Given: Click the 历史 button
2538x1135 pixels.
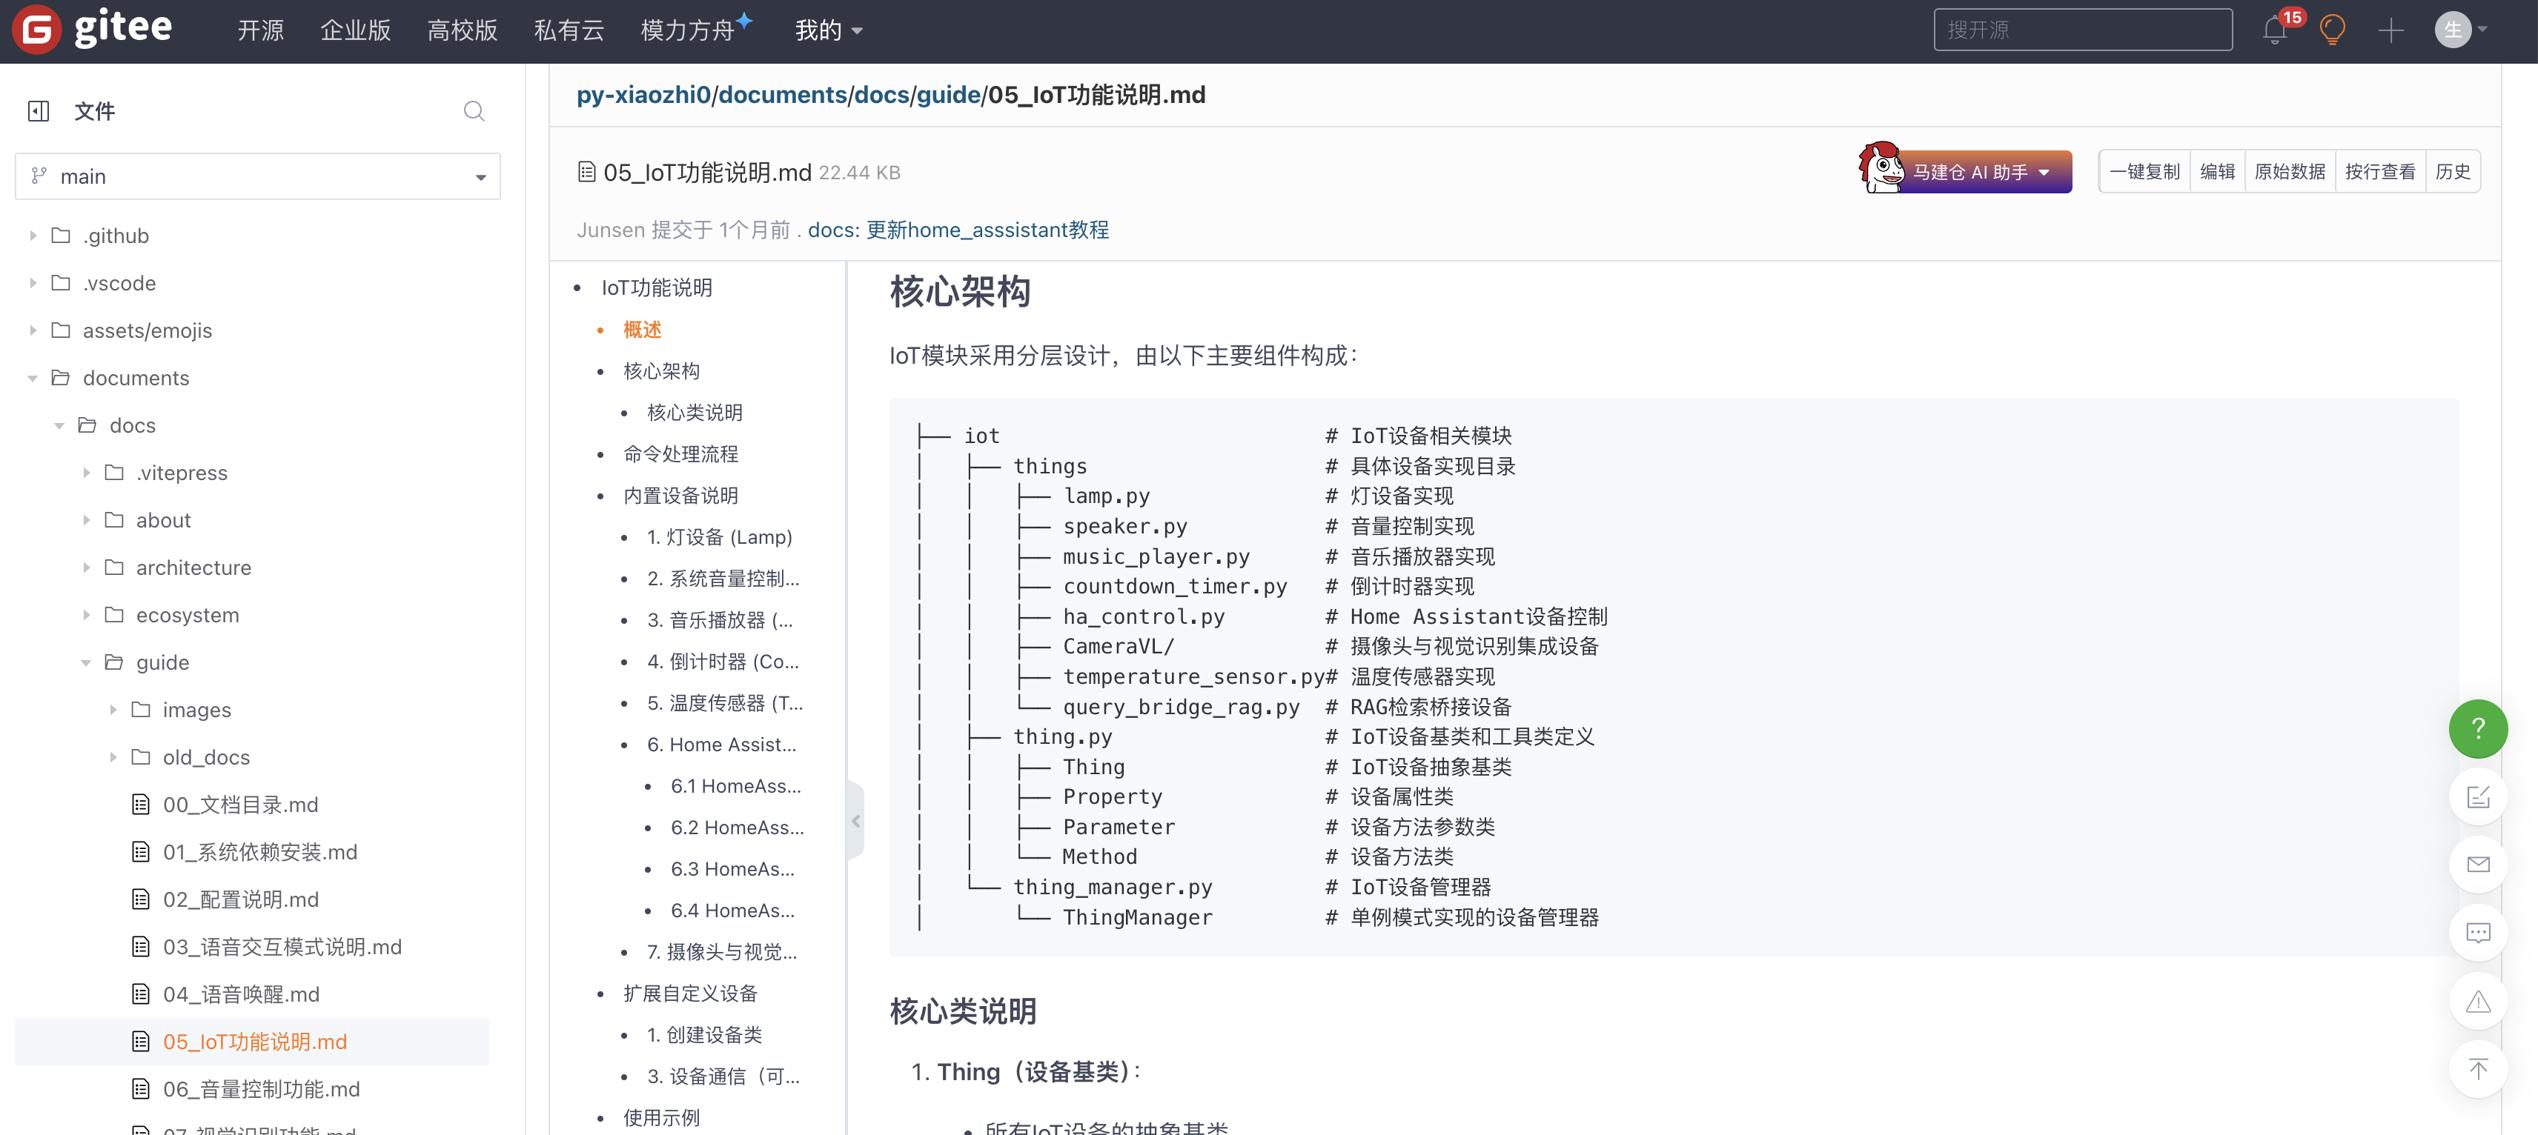Looking at the screenshot, I should (2452, 171).
